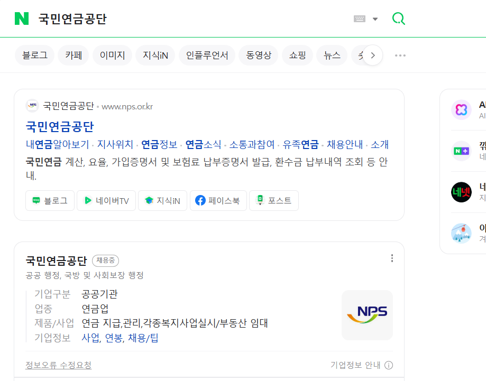
Task: Open the 연봉 company info link
Action: (114, 338)
